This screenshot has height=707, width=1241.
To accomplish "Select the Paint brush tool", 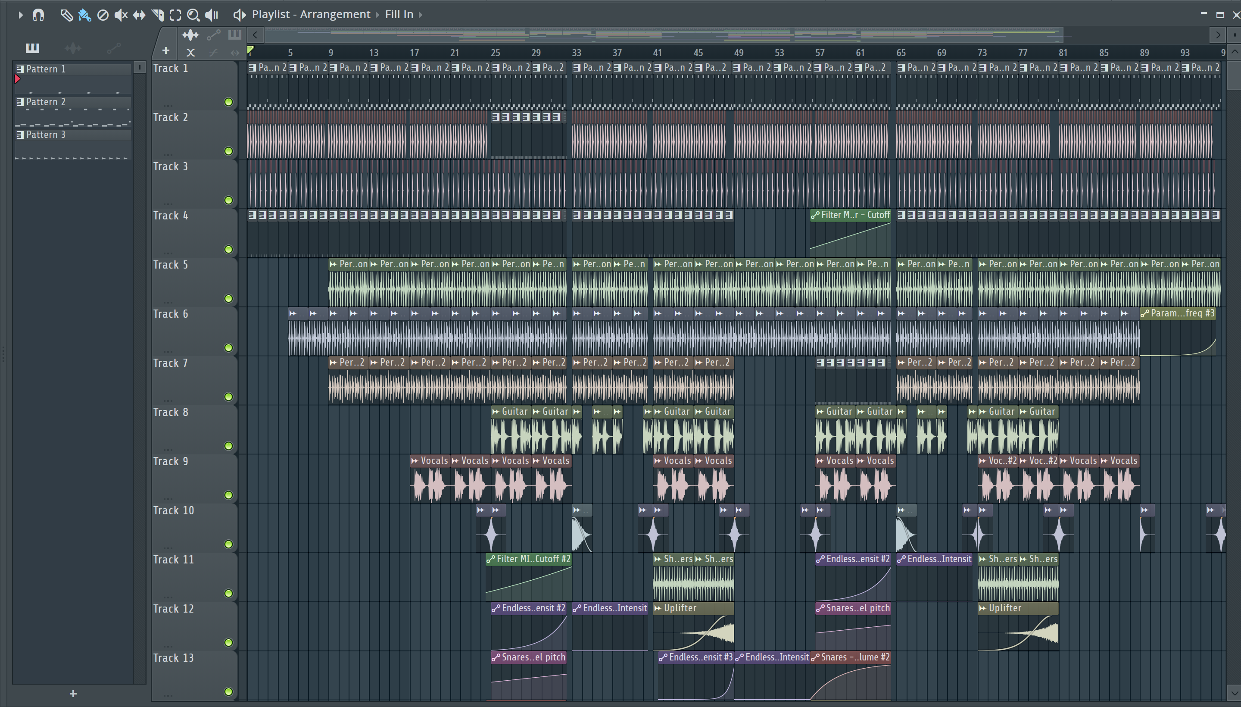I will click(x=84, y=15).
